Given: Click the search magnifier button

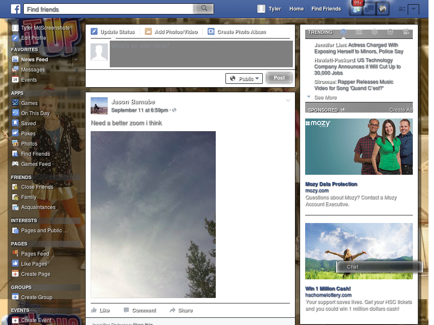Looking at the screenshot, I should [x=204, y=8].
